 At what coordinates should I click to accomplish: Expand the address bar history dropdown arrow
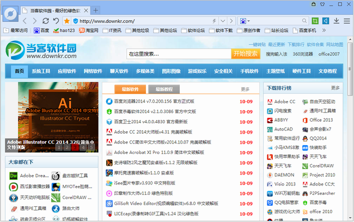(222, 21)
